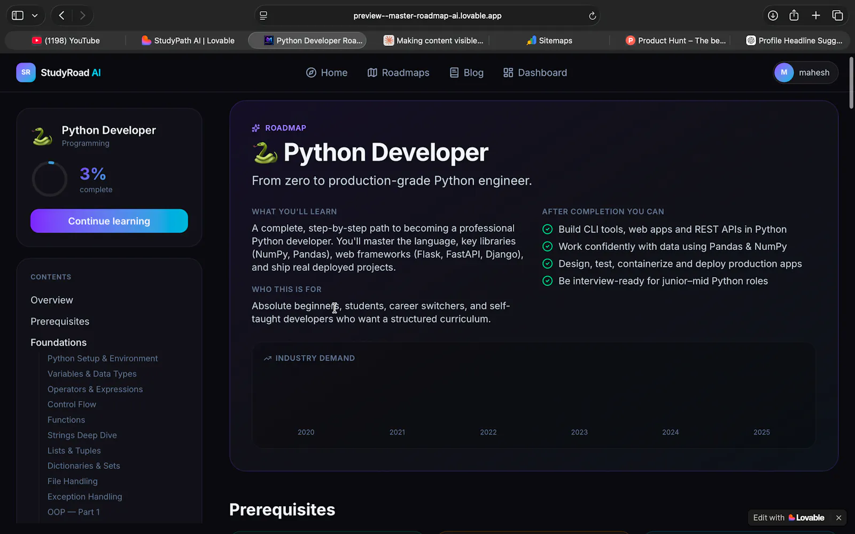Viewport: 855px width, 534px height.
Task: Switch to the Sitemaps browser tab
Action: [549, 41]
